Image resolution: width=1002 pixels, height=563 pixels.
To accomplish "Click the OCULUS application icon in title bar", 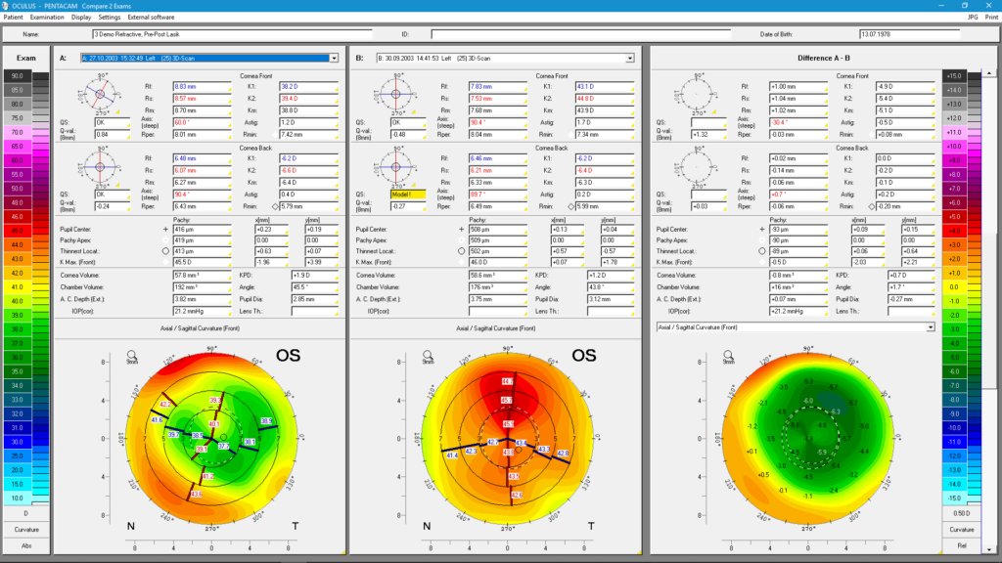I will pyautogui.click(x=7, y=5).
